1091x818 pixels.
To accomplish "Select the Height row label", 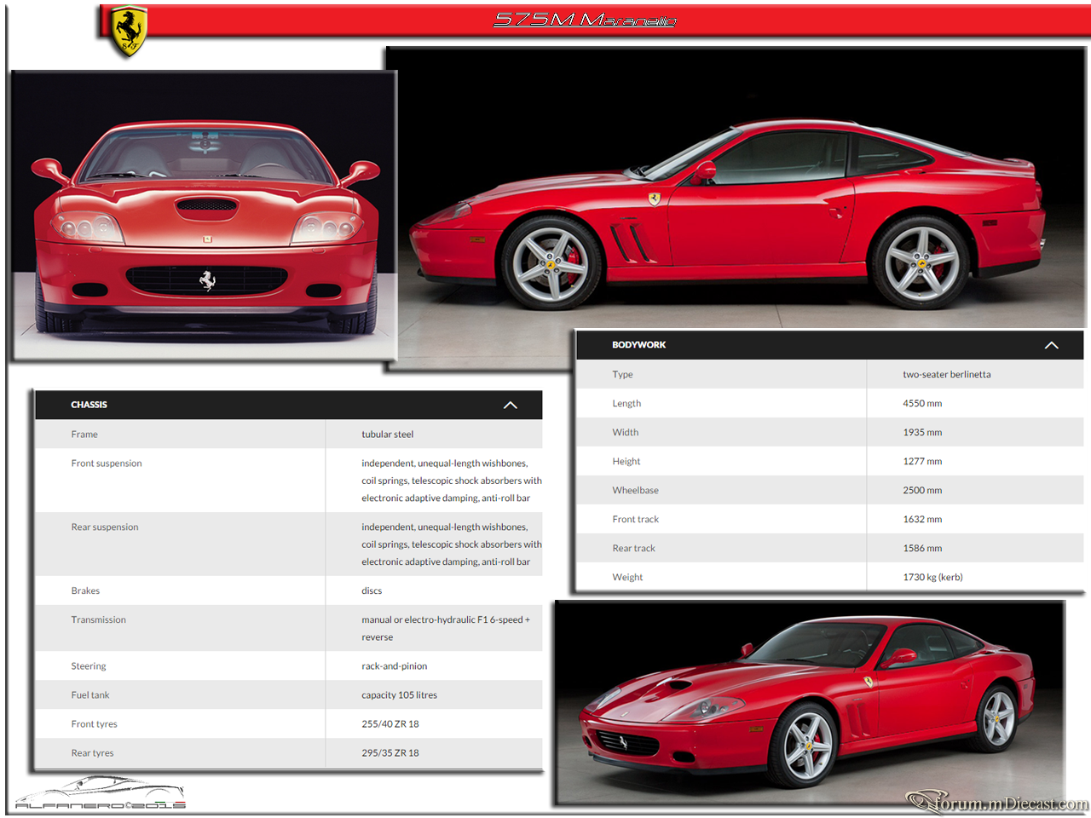I will pyautogui.click(x=626, y=462).
